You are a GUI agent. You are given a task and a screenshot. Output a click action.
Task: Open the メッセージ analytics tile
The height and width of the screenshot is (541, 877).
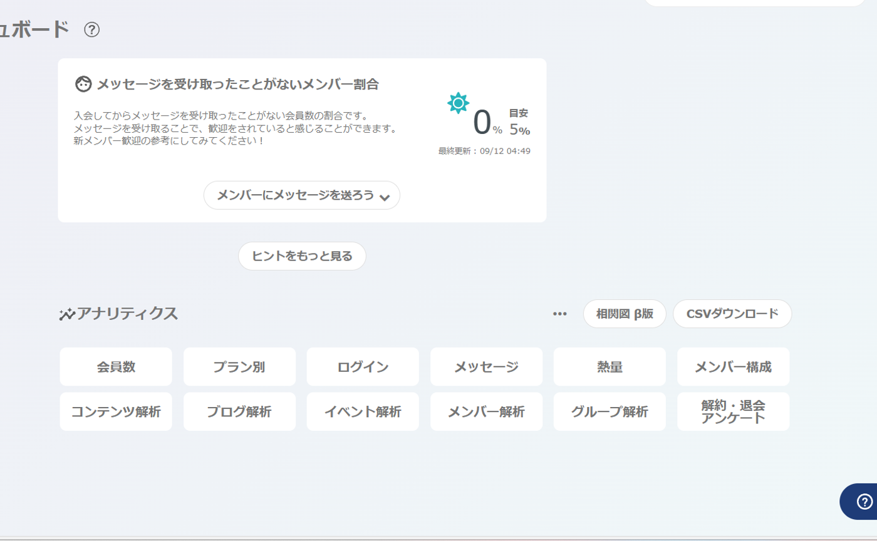[486, 367]
